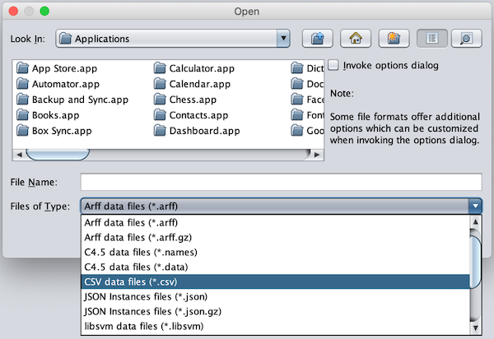Go up one folder level
This screenshot has height=339, width=494.
point(317,39)
